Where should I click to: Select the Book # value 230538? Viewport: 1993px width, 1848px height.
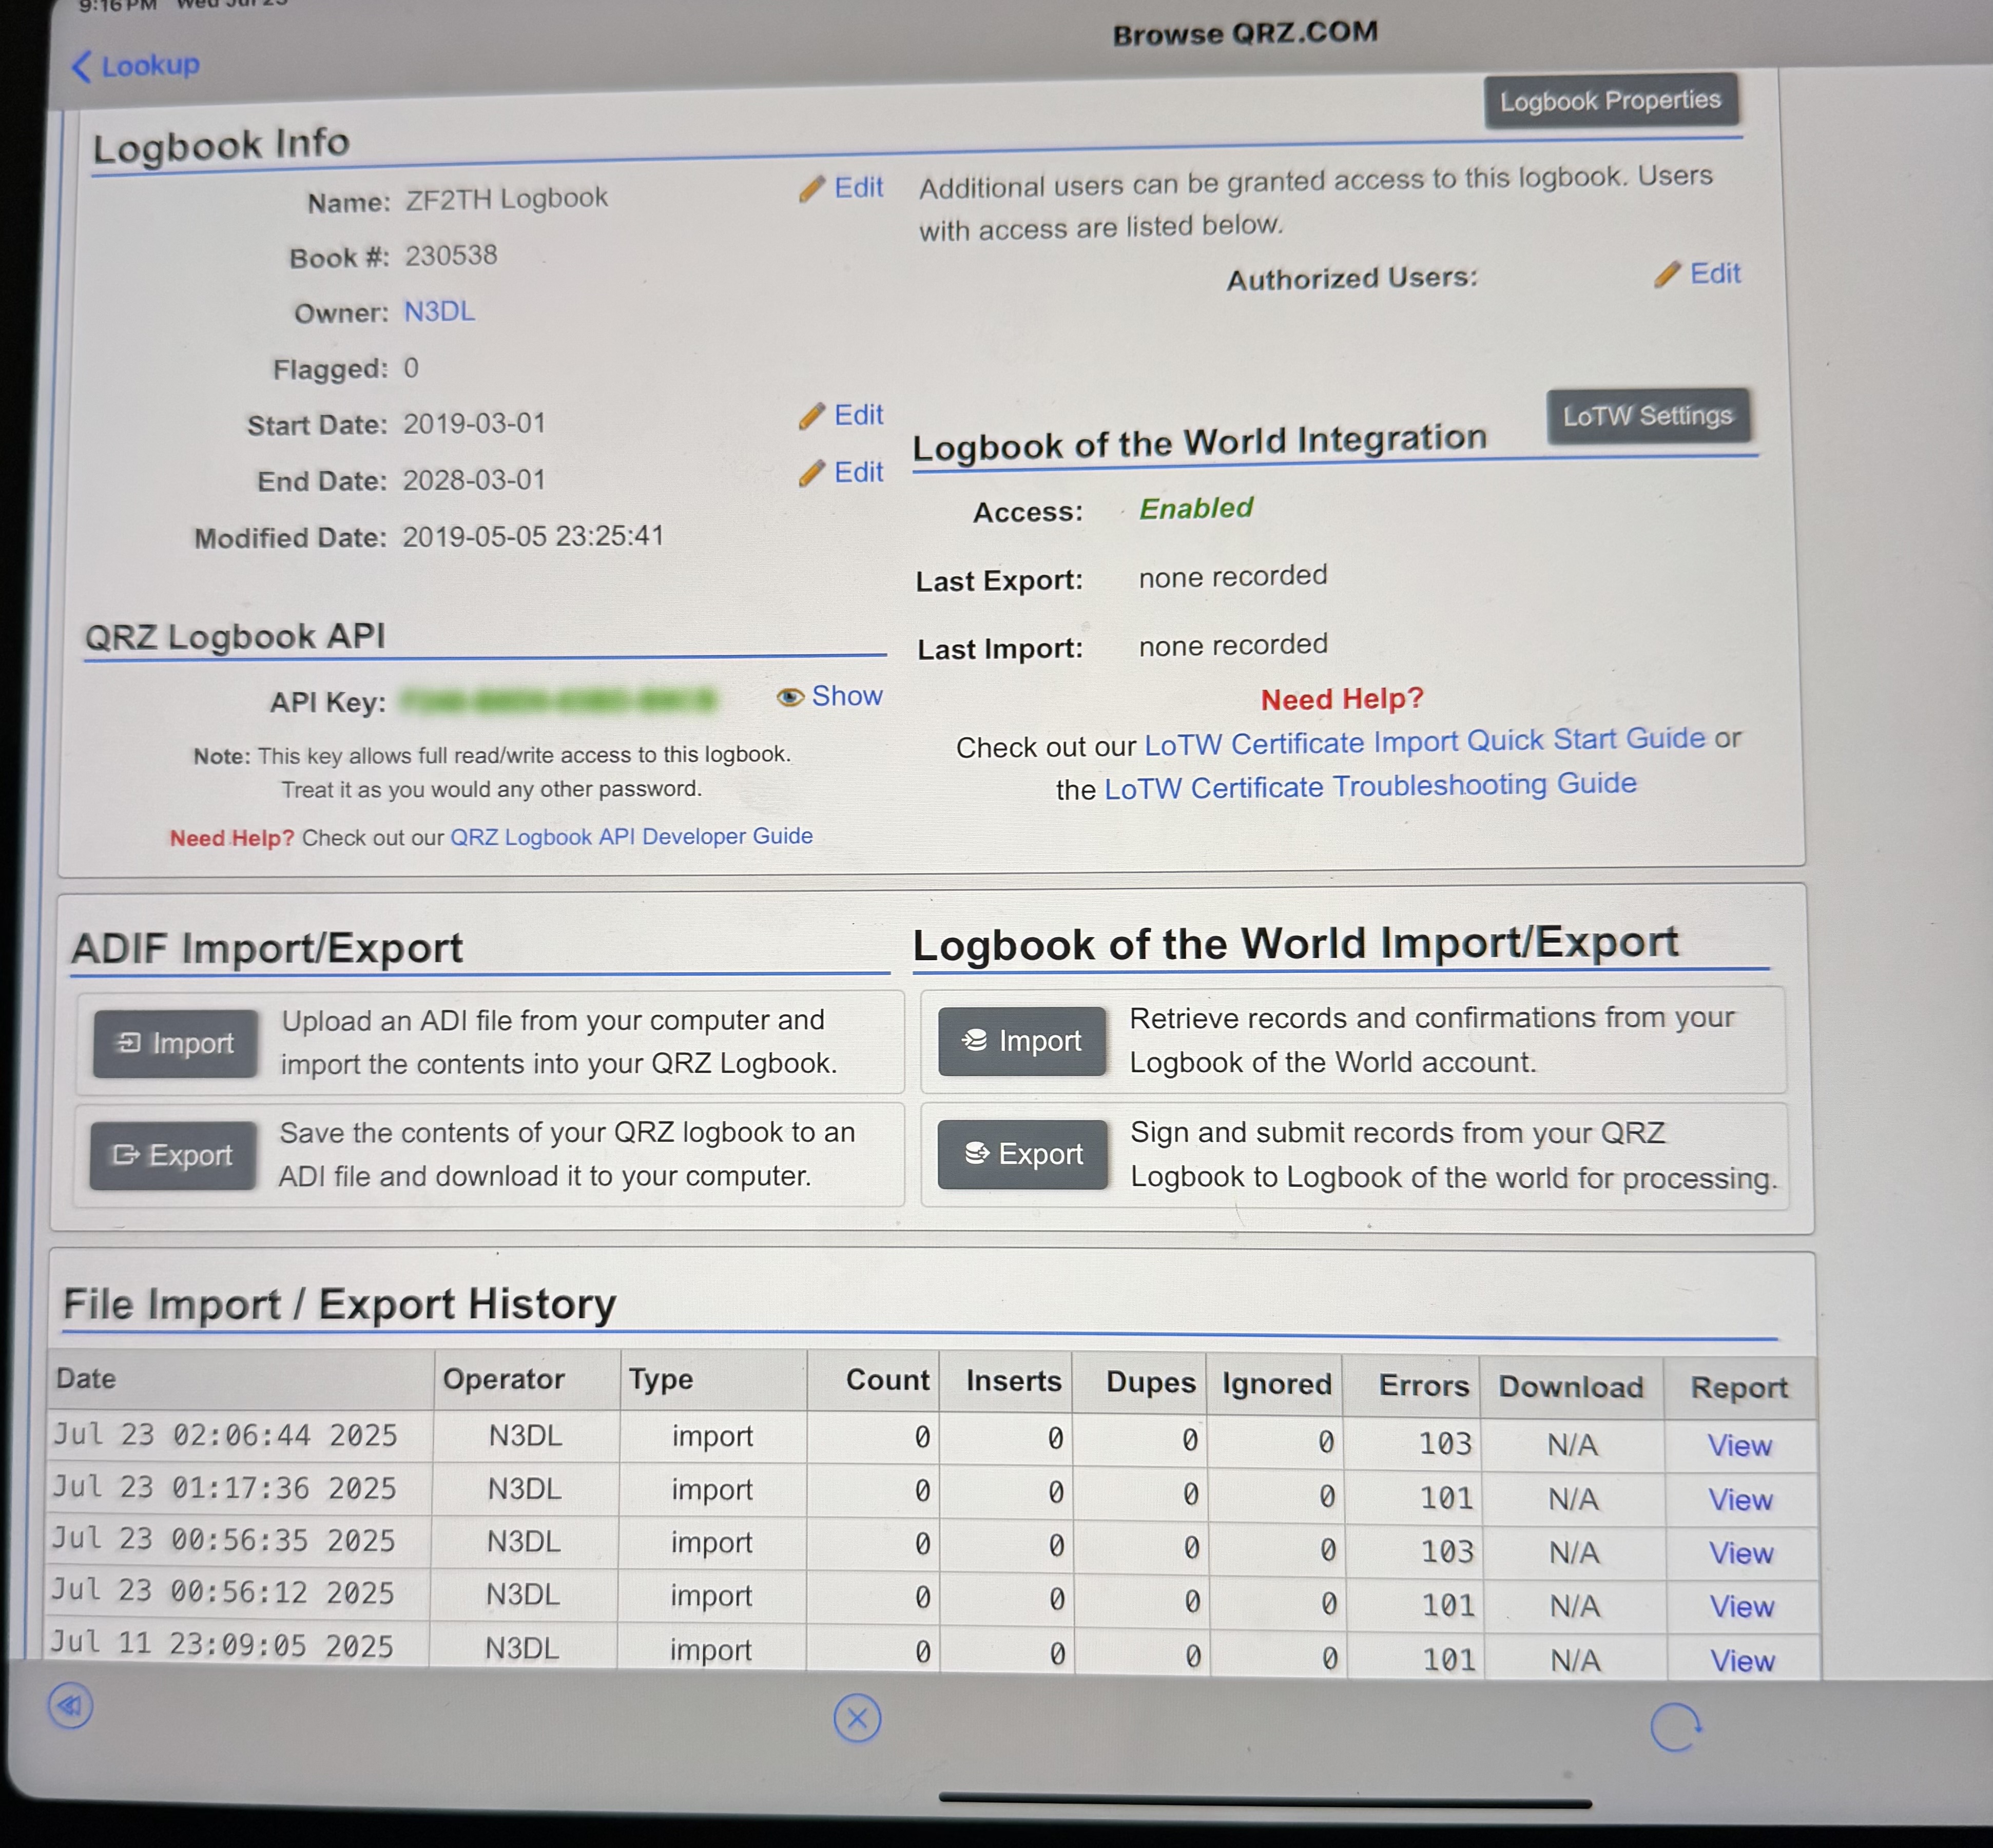451,255
